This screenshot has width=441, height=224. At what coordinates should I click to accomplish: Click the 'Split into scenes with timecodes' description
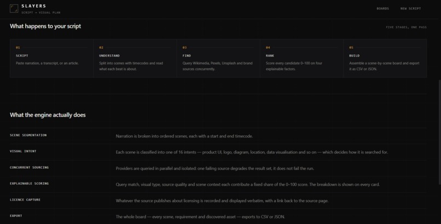131,66
